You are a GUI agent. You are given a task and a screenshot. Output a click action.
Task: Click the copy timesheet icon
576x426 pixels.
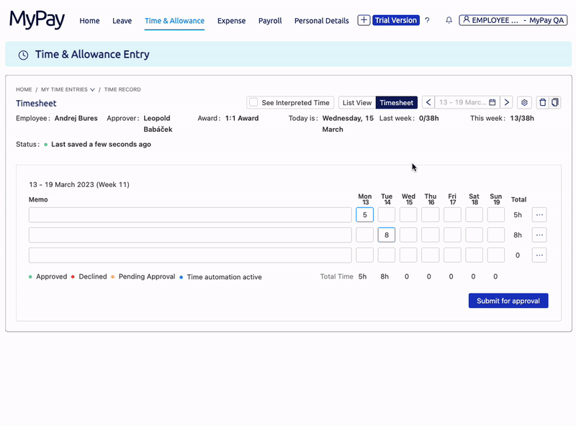click(x=554, y=102)
